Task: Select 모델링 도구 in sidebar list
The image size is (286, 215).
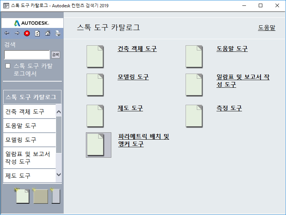Action: point(29,140)
